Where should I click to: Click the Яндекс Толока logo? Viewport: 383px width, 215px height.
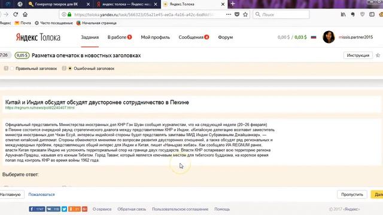38,37
